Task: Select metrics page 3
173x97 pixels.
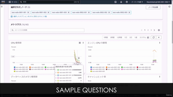Action: pos(151,30)
